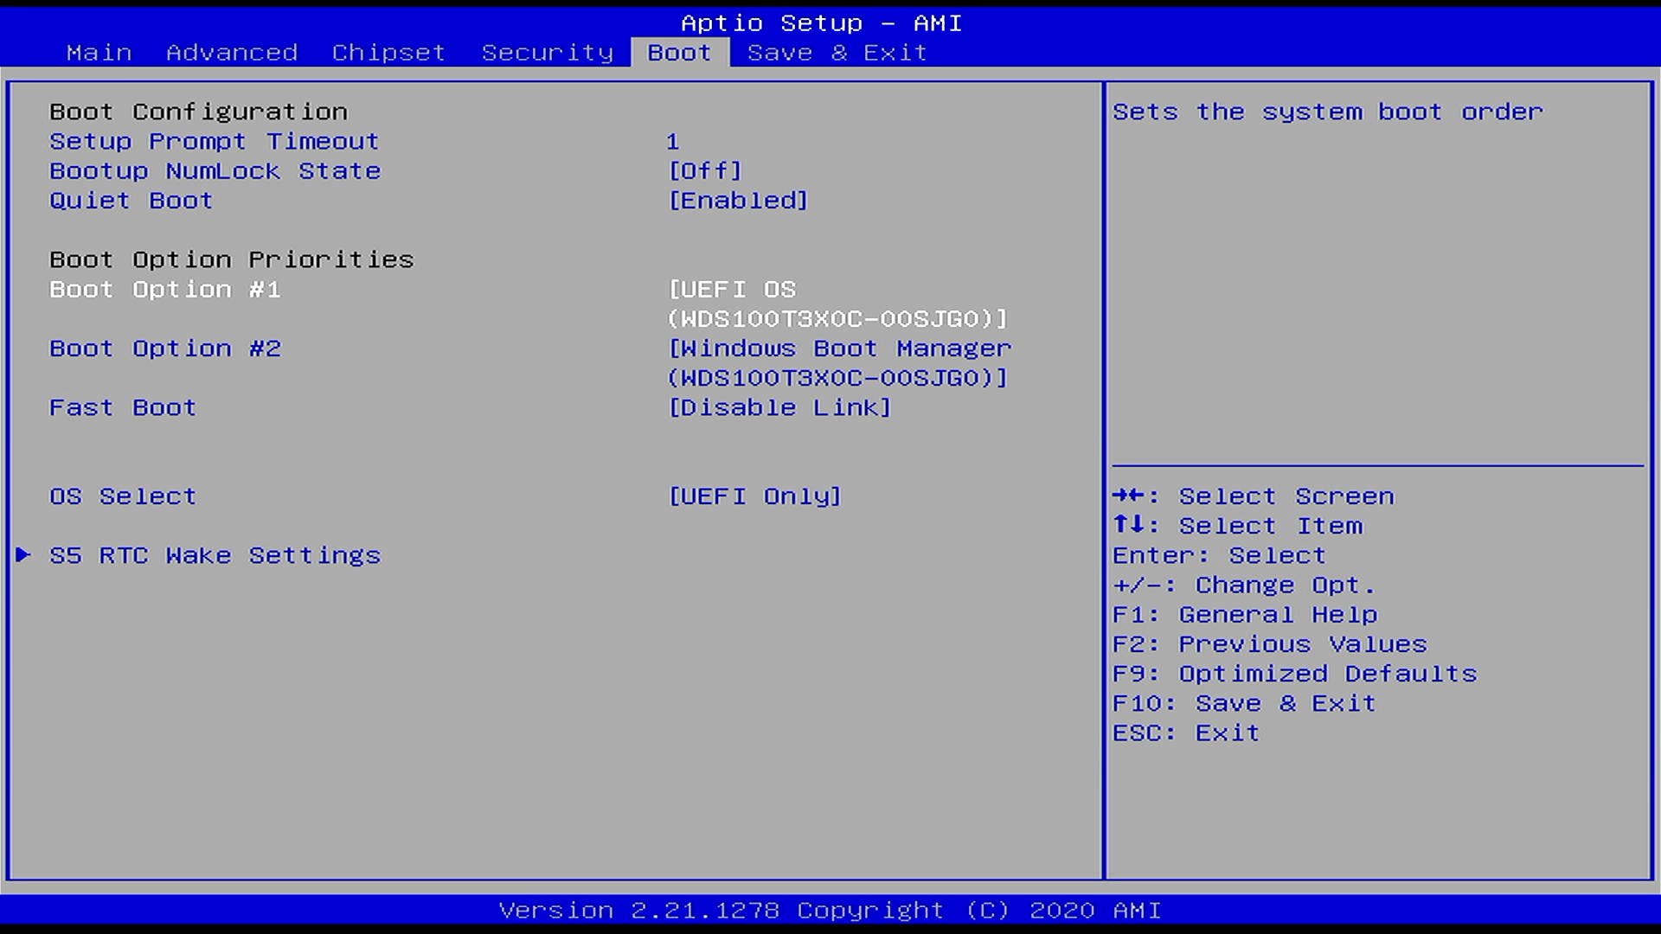This screenshot has width=1661, height=934.
Task: Click F10: Save & Exit hint
Action: tap(1243, 703)
